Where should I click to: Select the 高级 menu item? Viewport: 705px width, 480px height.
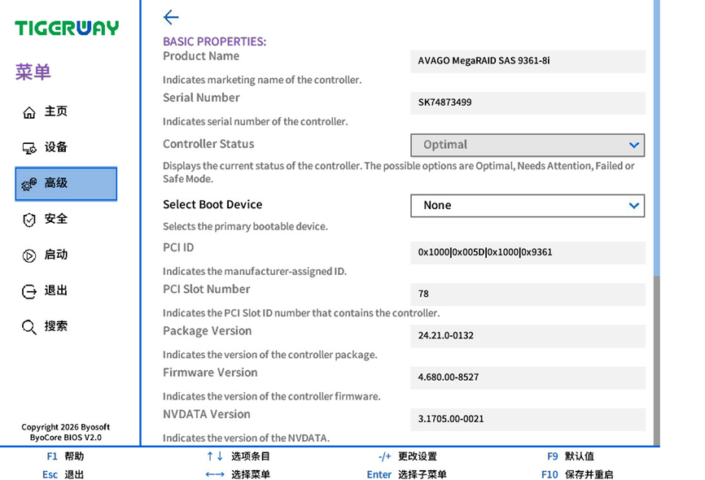click(x=66, y=183)
